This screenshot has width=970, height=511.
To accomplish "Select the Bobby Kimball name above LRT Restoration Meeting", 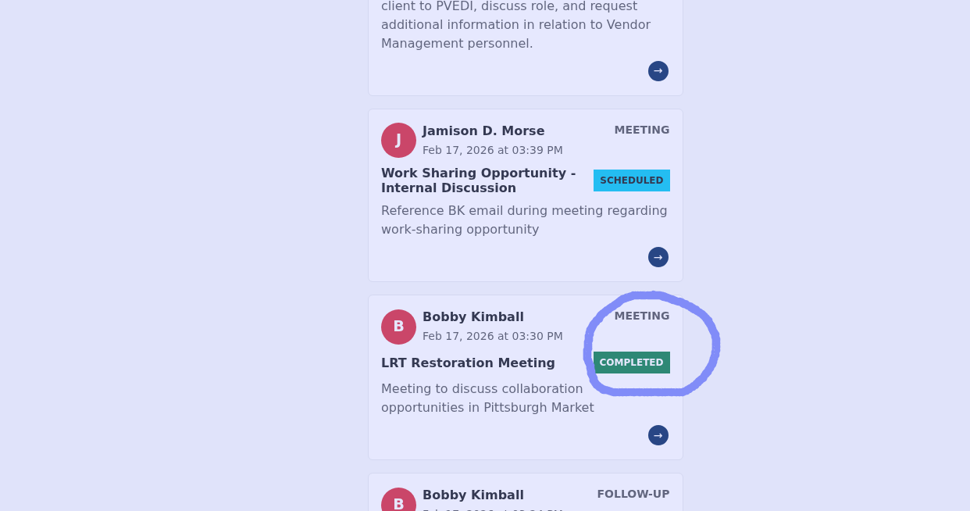I will click(x=473, y=316).
